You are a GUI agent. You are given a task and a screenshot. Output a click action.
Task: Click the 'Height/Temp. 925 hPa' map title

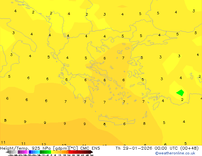25,148
